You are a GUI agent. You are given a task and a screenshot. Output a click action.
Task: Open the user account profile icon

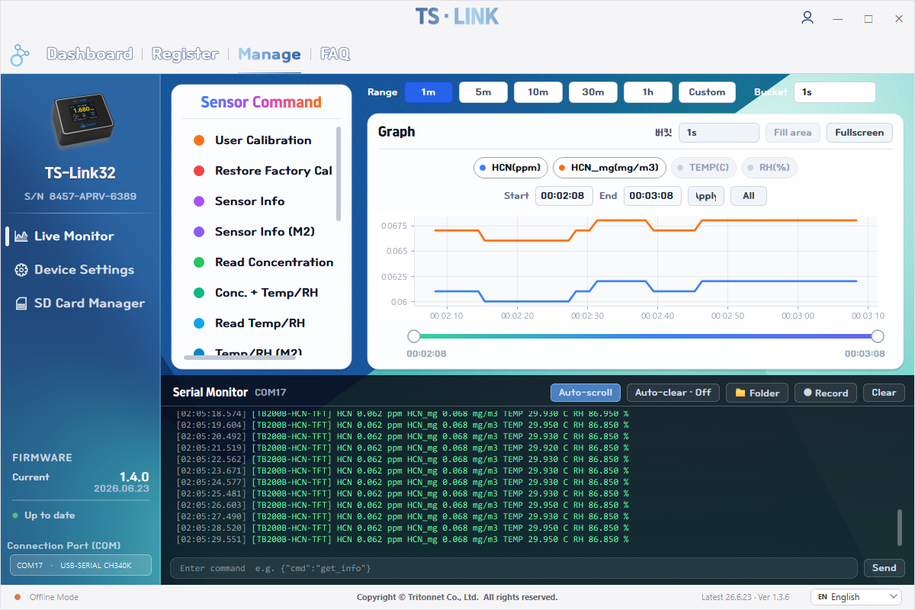pyautogui.click(x=807, y=18)
